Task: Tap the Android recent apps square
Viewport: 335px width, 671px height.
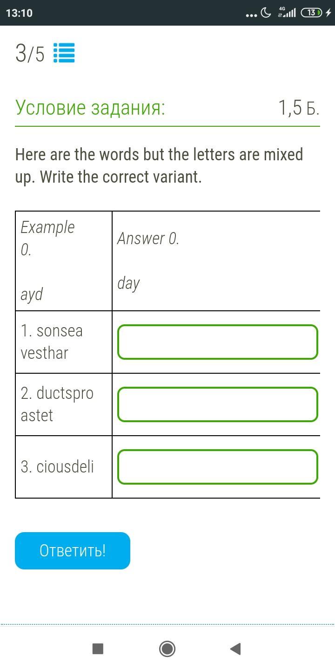Action: 98,649
